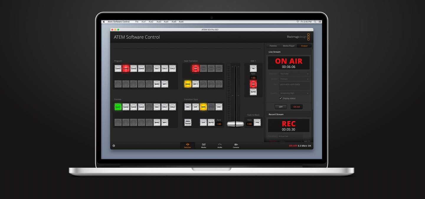The width and height of the screenshot is (425, 199).
Task: Click the DSK 1 Rate field
Action: pos(253,78)
